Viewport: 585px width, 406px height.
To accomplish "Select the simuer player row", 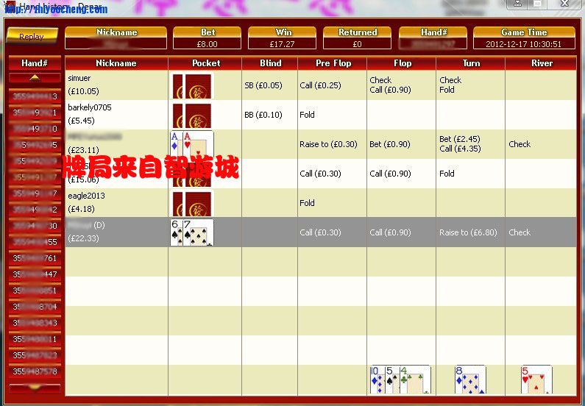I will 116,85.
